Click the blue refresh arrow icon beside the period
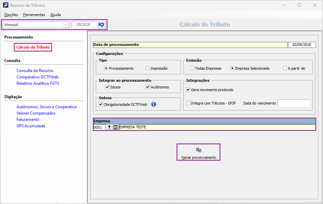 click(x=101, y=25)
